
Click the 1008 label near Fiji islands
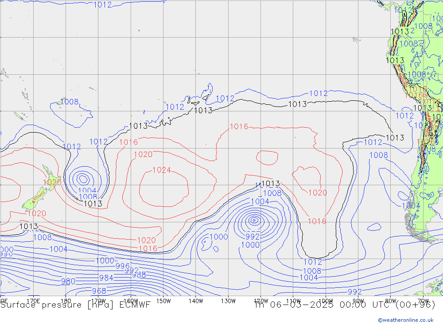tap(69, 102)
